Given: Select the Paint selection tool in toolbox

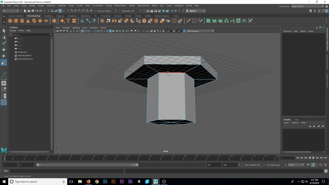Looking at the screenshot, I should coord(4,43).
